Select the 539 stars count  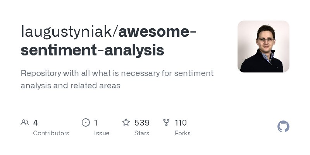[142, 123]
